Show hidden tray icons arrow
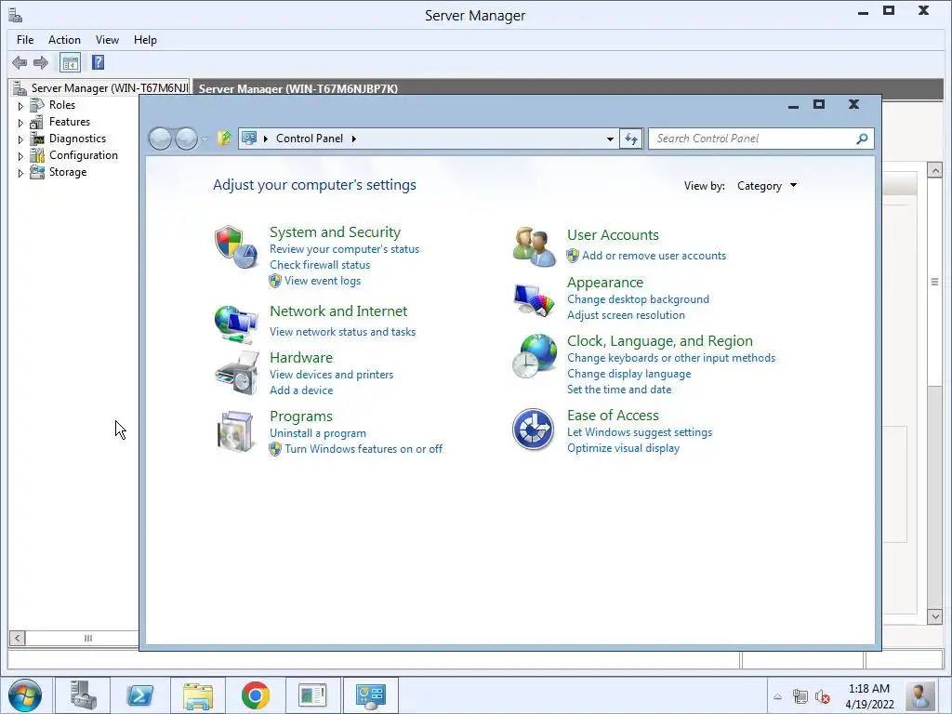952x714 pixels. 778,697
